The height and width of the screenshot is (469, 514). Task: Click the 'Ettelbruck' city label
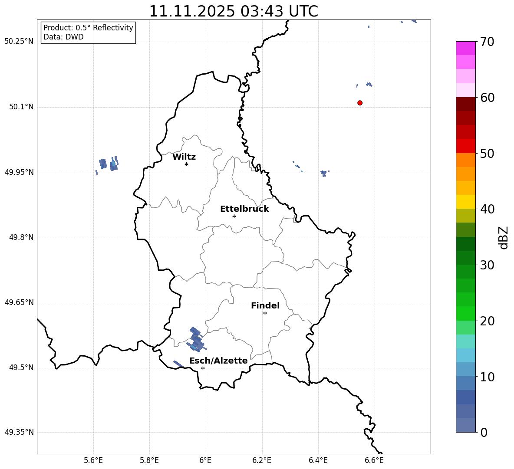(x=244, y=209)
